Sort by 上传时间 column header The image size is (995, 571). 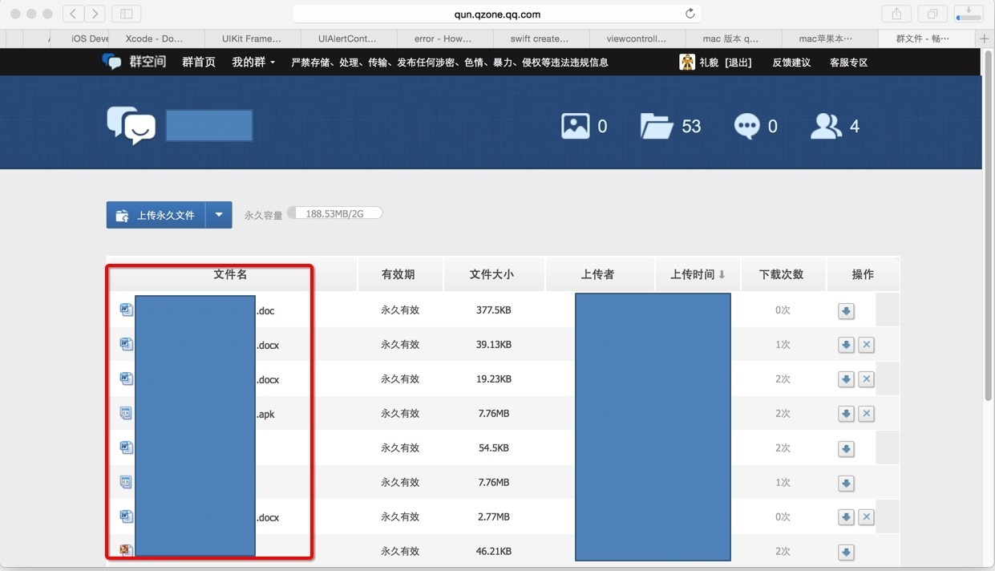(x=698, y=274)
